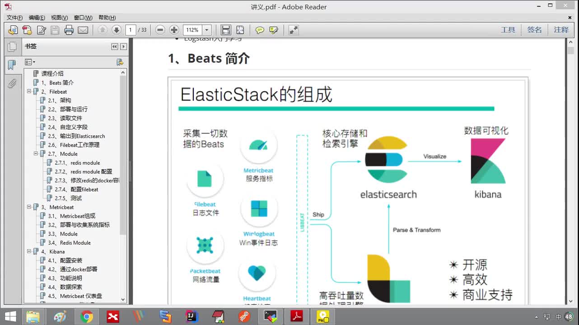The image size is (579, 325).
Task: Print the document using the printer icon
Action: pyautogui.click(x=69, y=30)
